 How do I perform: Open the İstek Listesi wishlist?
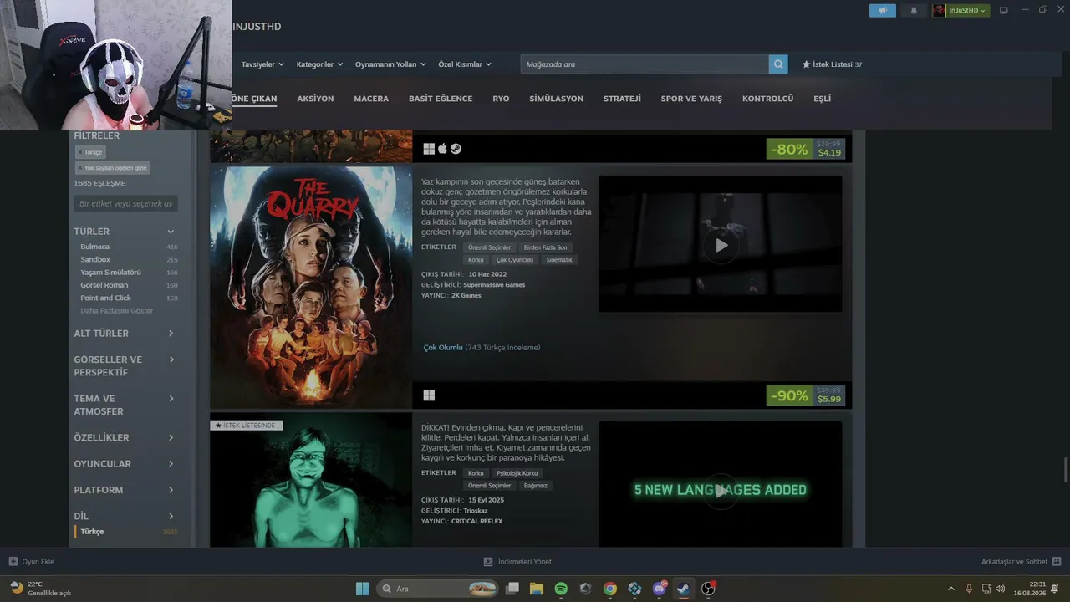pos(832,64)
